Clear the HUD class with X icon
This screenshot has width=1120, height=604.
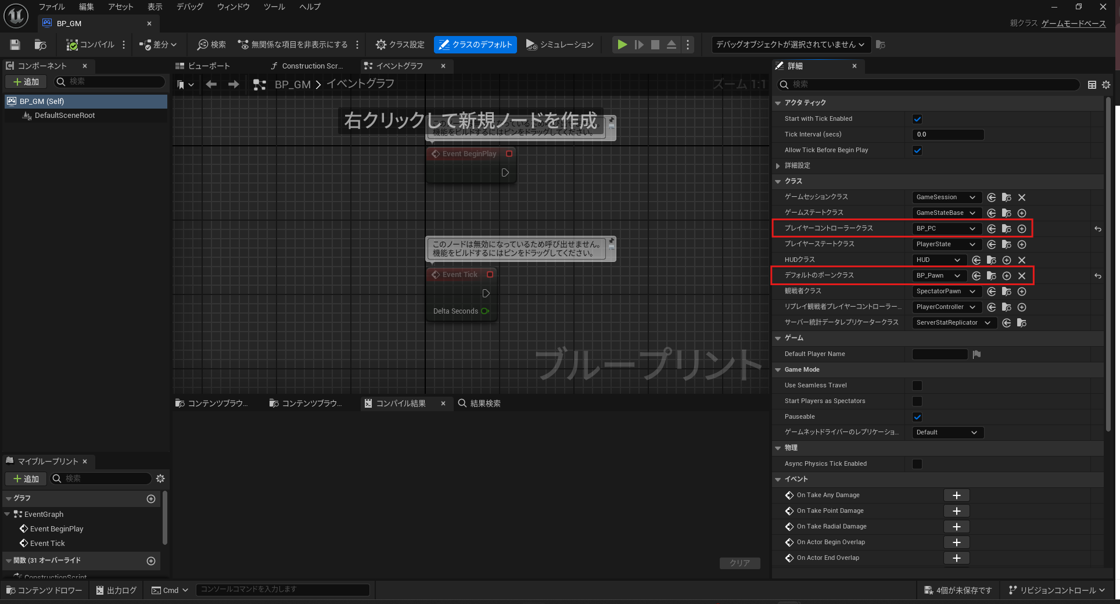[x=1022, y=260]
